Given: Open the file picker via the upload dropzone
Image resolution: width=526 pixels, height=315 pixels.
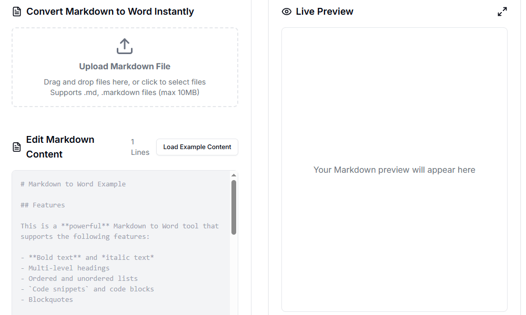Looking at the screenshot, I should click(124, 67).
